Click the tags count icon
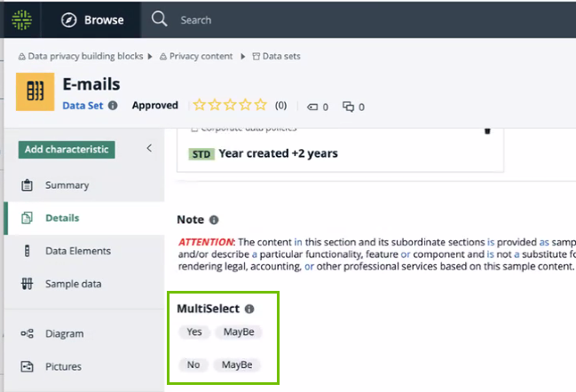This screenshot has height=392, width=576. [x=312, y=106]
